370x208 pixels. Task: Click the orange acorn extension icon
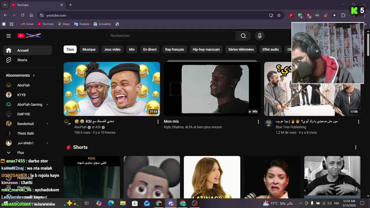pyautogui.click(x=326, y=15)
